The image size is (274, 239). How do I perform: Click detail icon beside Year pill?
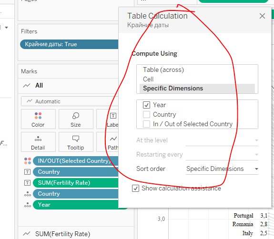point(28,205)
